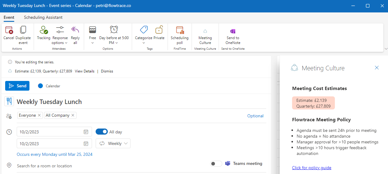Expand the Categorize dropdown

(x=144, y=40)
